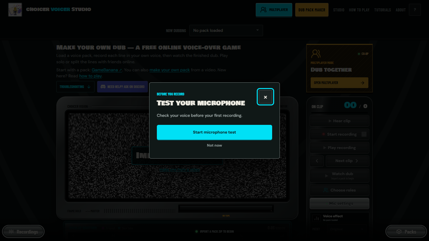Open the Recordings panel
The width and height of the screenshot is (429, 241).
[23, 232]
